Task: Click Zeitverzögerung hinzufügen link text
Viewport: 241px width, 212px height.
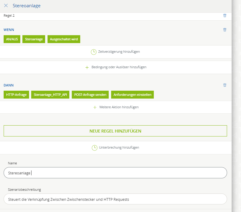Action: [x=119, y=52]
